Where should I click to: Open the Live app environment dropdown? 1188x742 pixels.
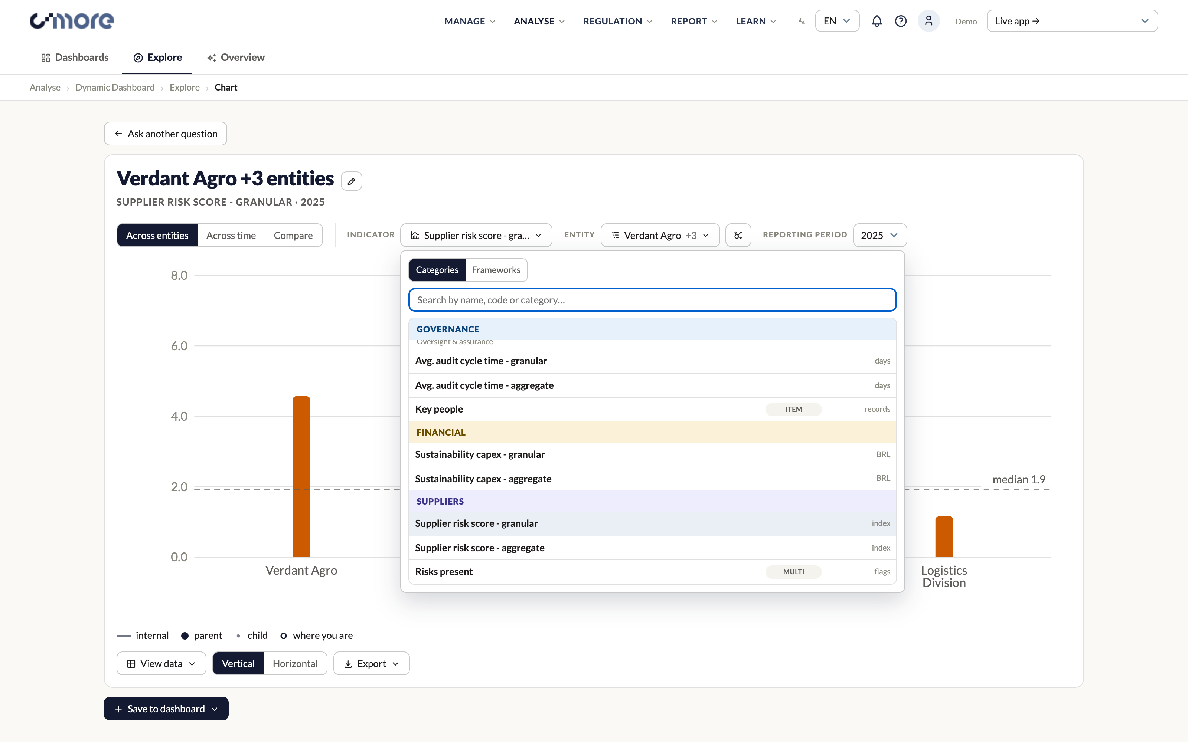tap(1072, 21)
